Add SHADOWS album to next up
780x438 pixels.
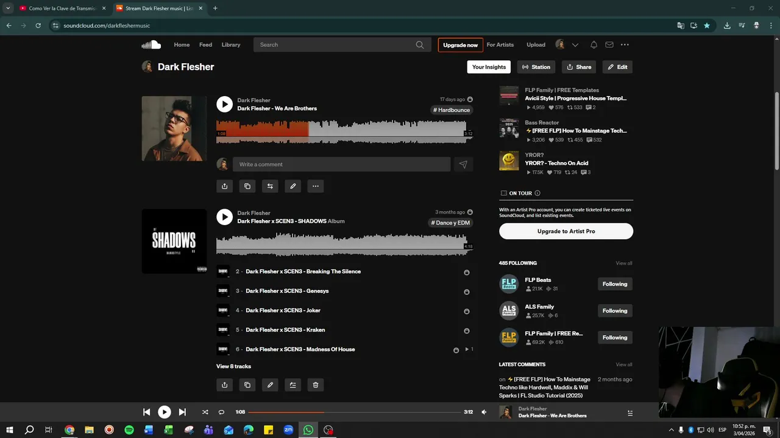292,384
